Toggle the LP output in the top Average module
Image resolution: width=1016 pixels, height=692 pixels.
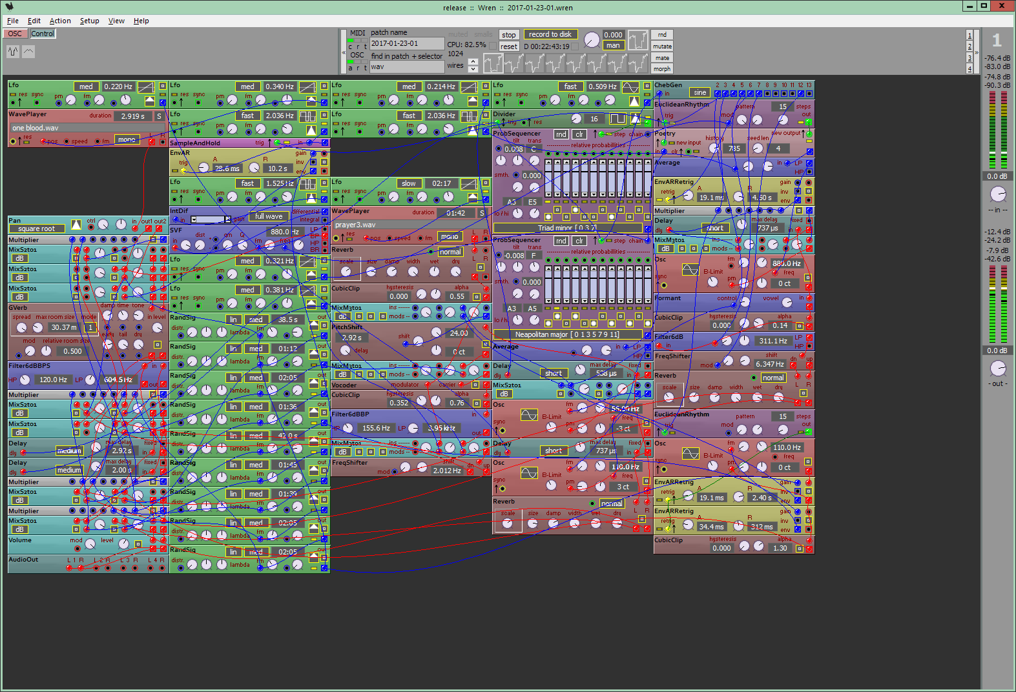pos(809,163)
